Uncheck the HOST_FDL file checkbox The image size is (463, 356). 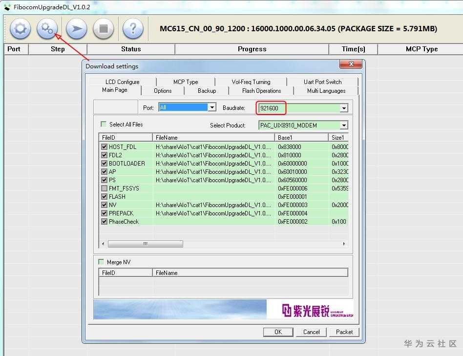104,147
